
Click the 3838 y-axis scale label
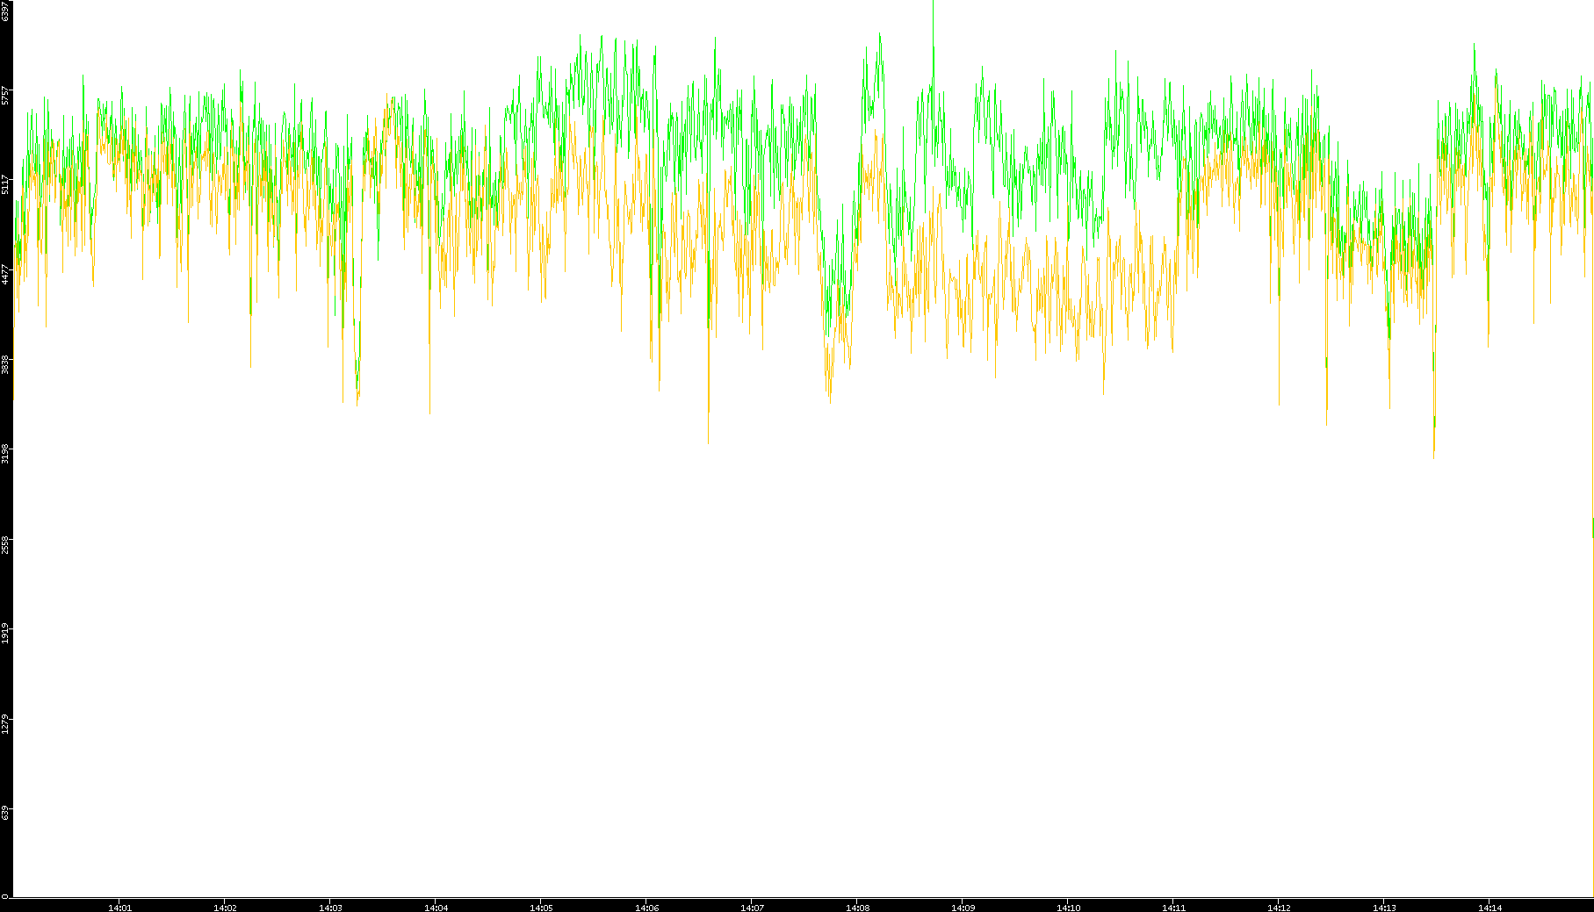tap(5, 364)
